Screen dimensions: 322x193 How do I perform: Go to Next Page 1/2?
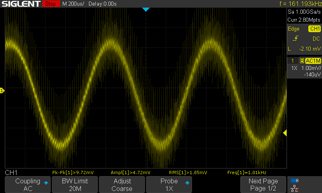tap(263, 185)
